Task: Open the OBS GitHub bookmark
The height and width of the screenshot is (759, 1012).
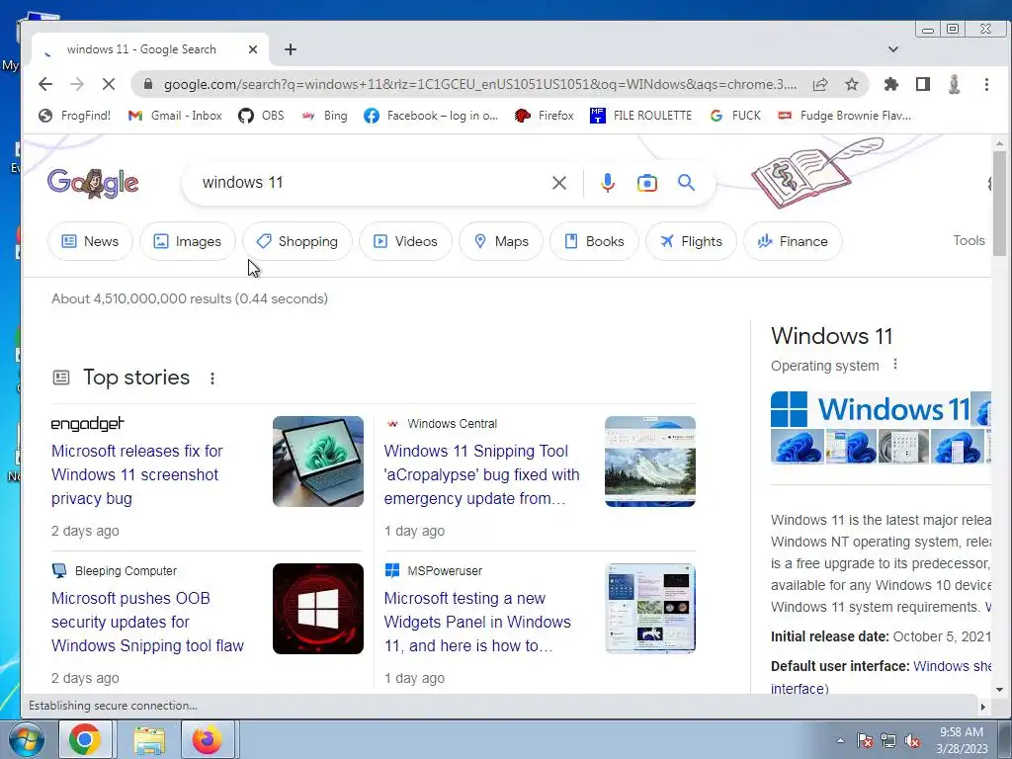Action: (261, 116)
